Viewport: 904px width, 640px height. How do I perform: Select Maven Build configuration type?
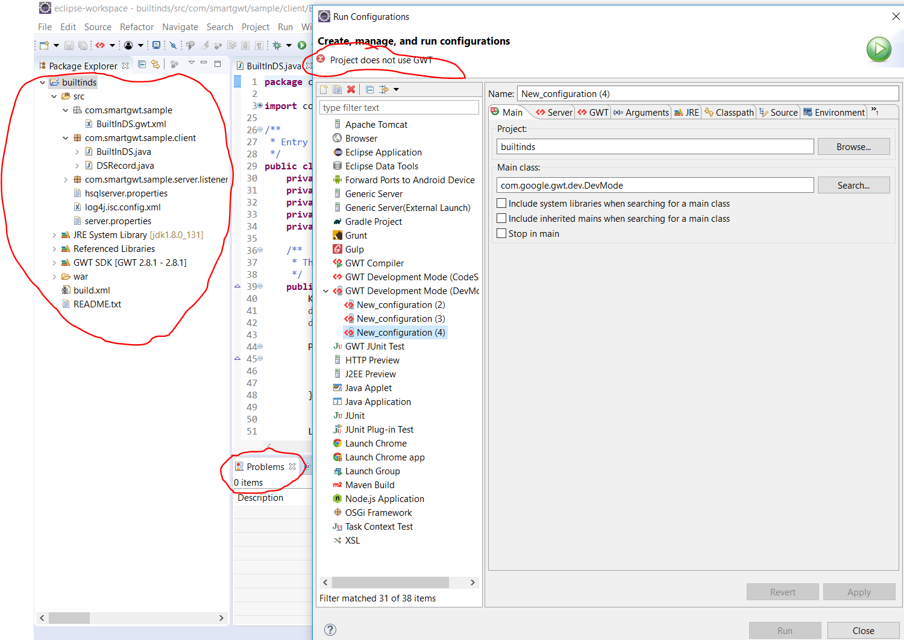click(x=369, y=485)
